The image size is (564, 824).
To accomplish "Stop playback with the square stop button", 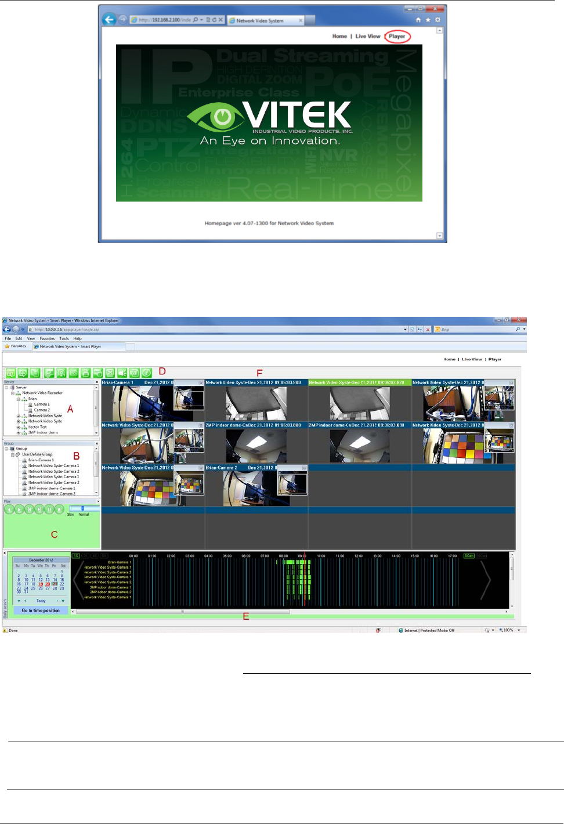I will pyautogui.click(x=59, y=509).
